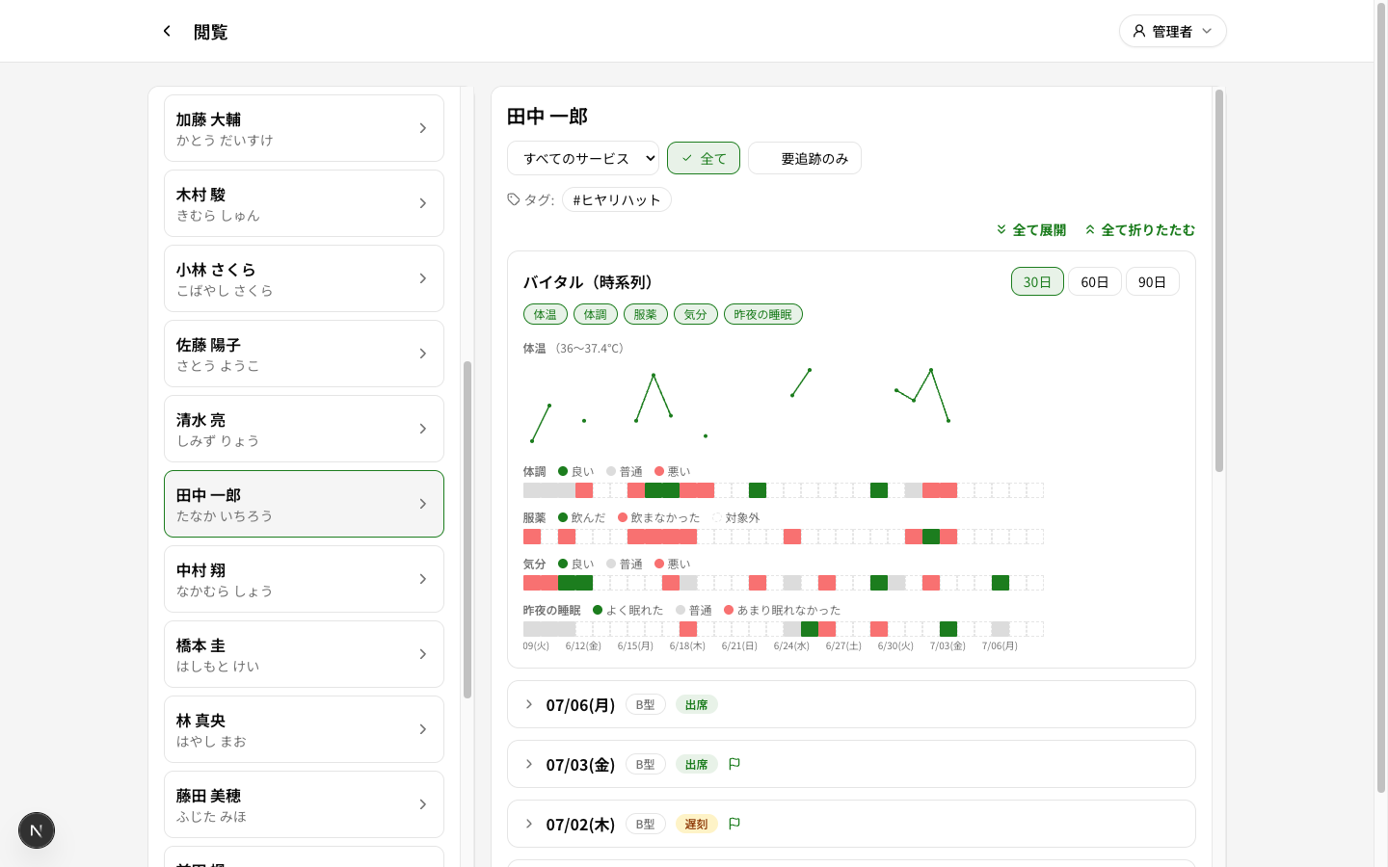Switch the vitals range to 60日
The image size is (1388, 867).
[x=1095, y=281]
